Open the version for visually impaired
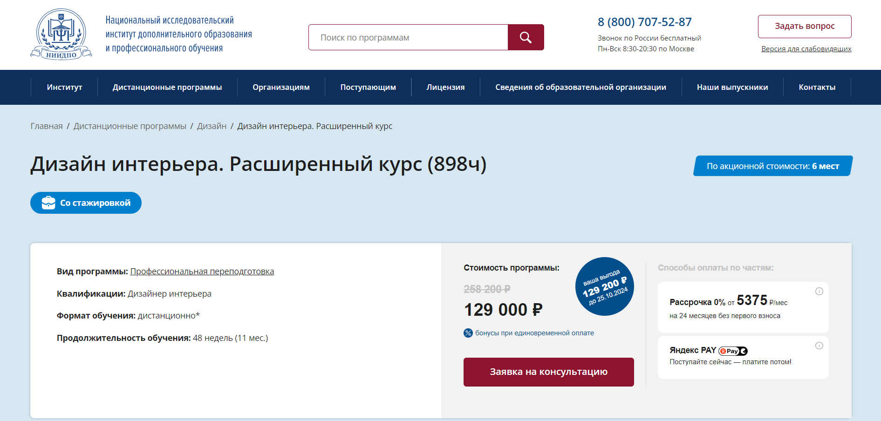This screenshot has height=421, width=881. pyautogui.click(x=806, y=49)
